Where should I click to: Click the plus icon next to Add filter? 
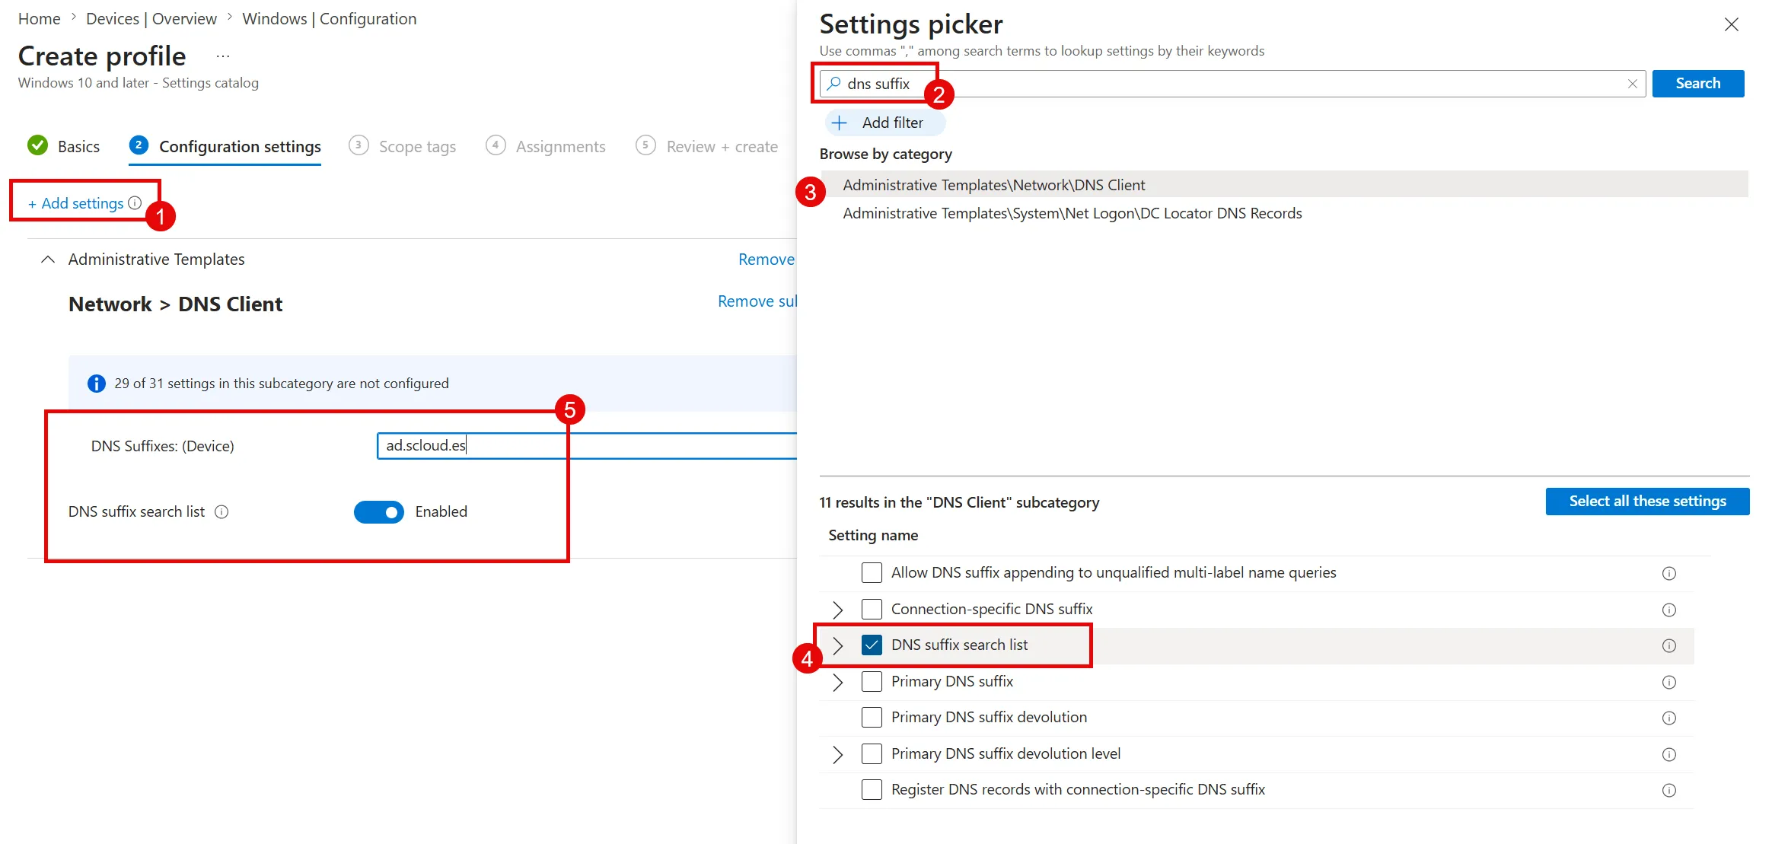[x=840, y=123]
